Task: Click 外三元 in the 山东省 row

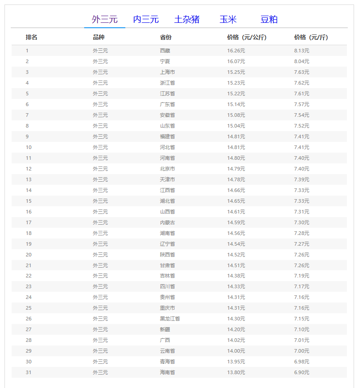Action: coord(100,126)
